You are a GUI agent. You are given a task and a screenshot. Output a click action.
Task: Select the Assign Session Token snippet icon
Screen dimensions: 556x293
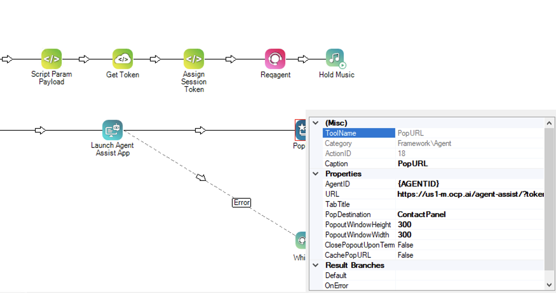point(194,59)
